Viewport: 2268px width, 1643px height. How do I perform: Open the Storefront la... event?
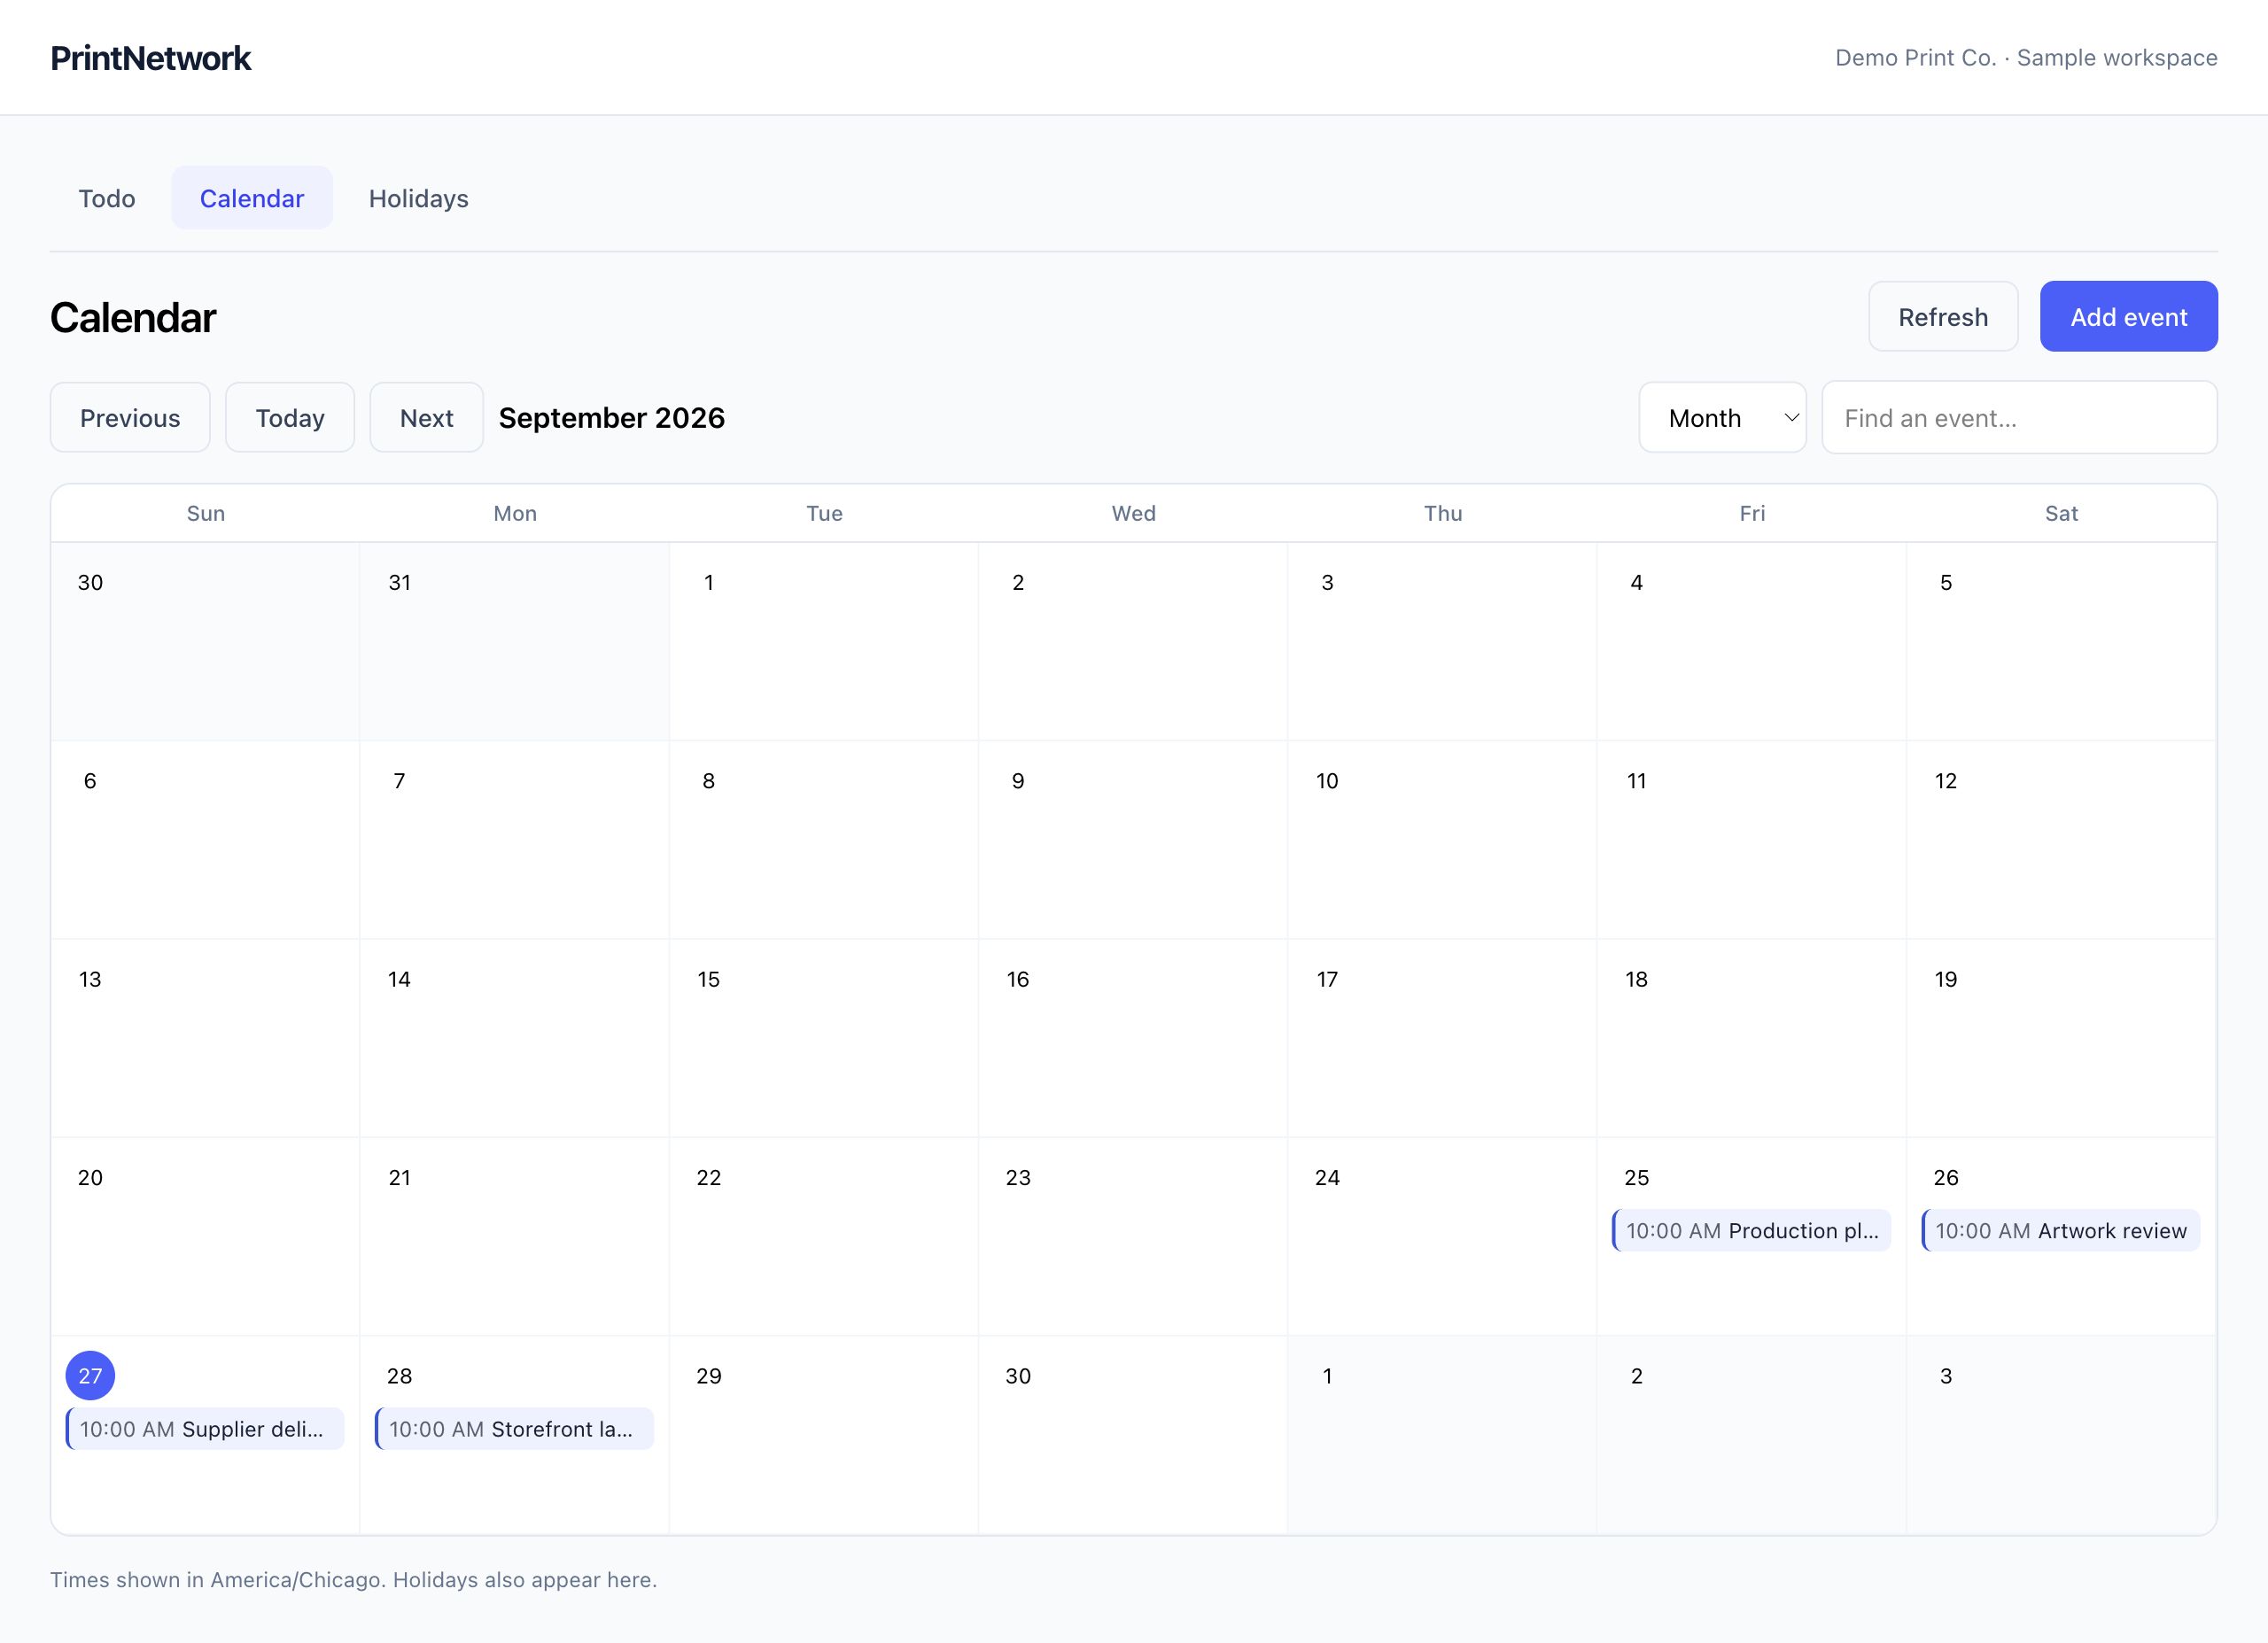click(514, 1429)
